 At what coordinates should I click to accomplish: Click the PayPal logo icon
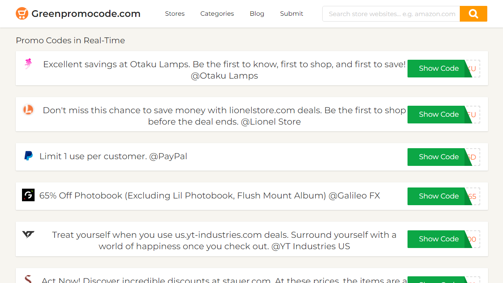(28, 156)
